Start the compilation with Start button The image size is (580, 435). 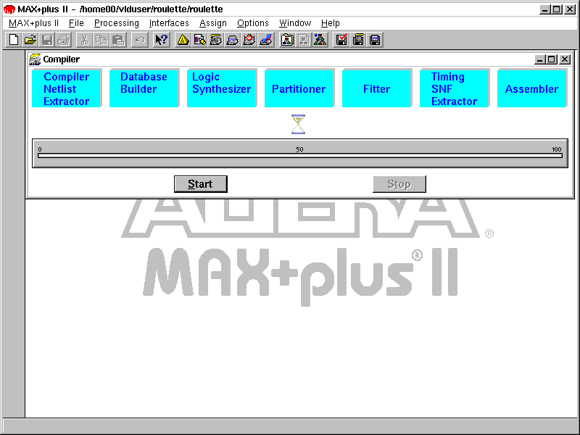201,184
